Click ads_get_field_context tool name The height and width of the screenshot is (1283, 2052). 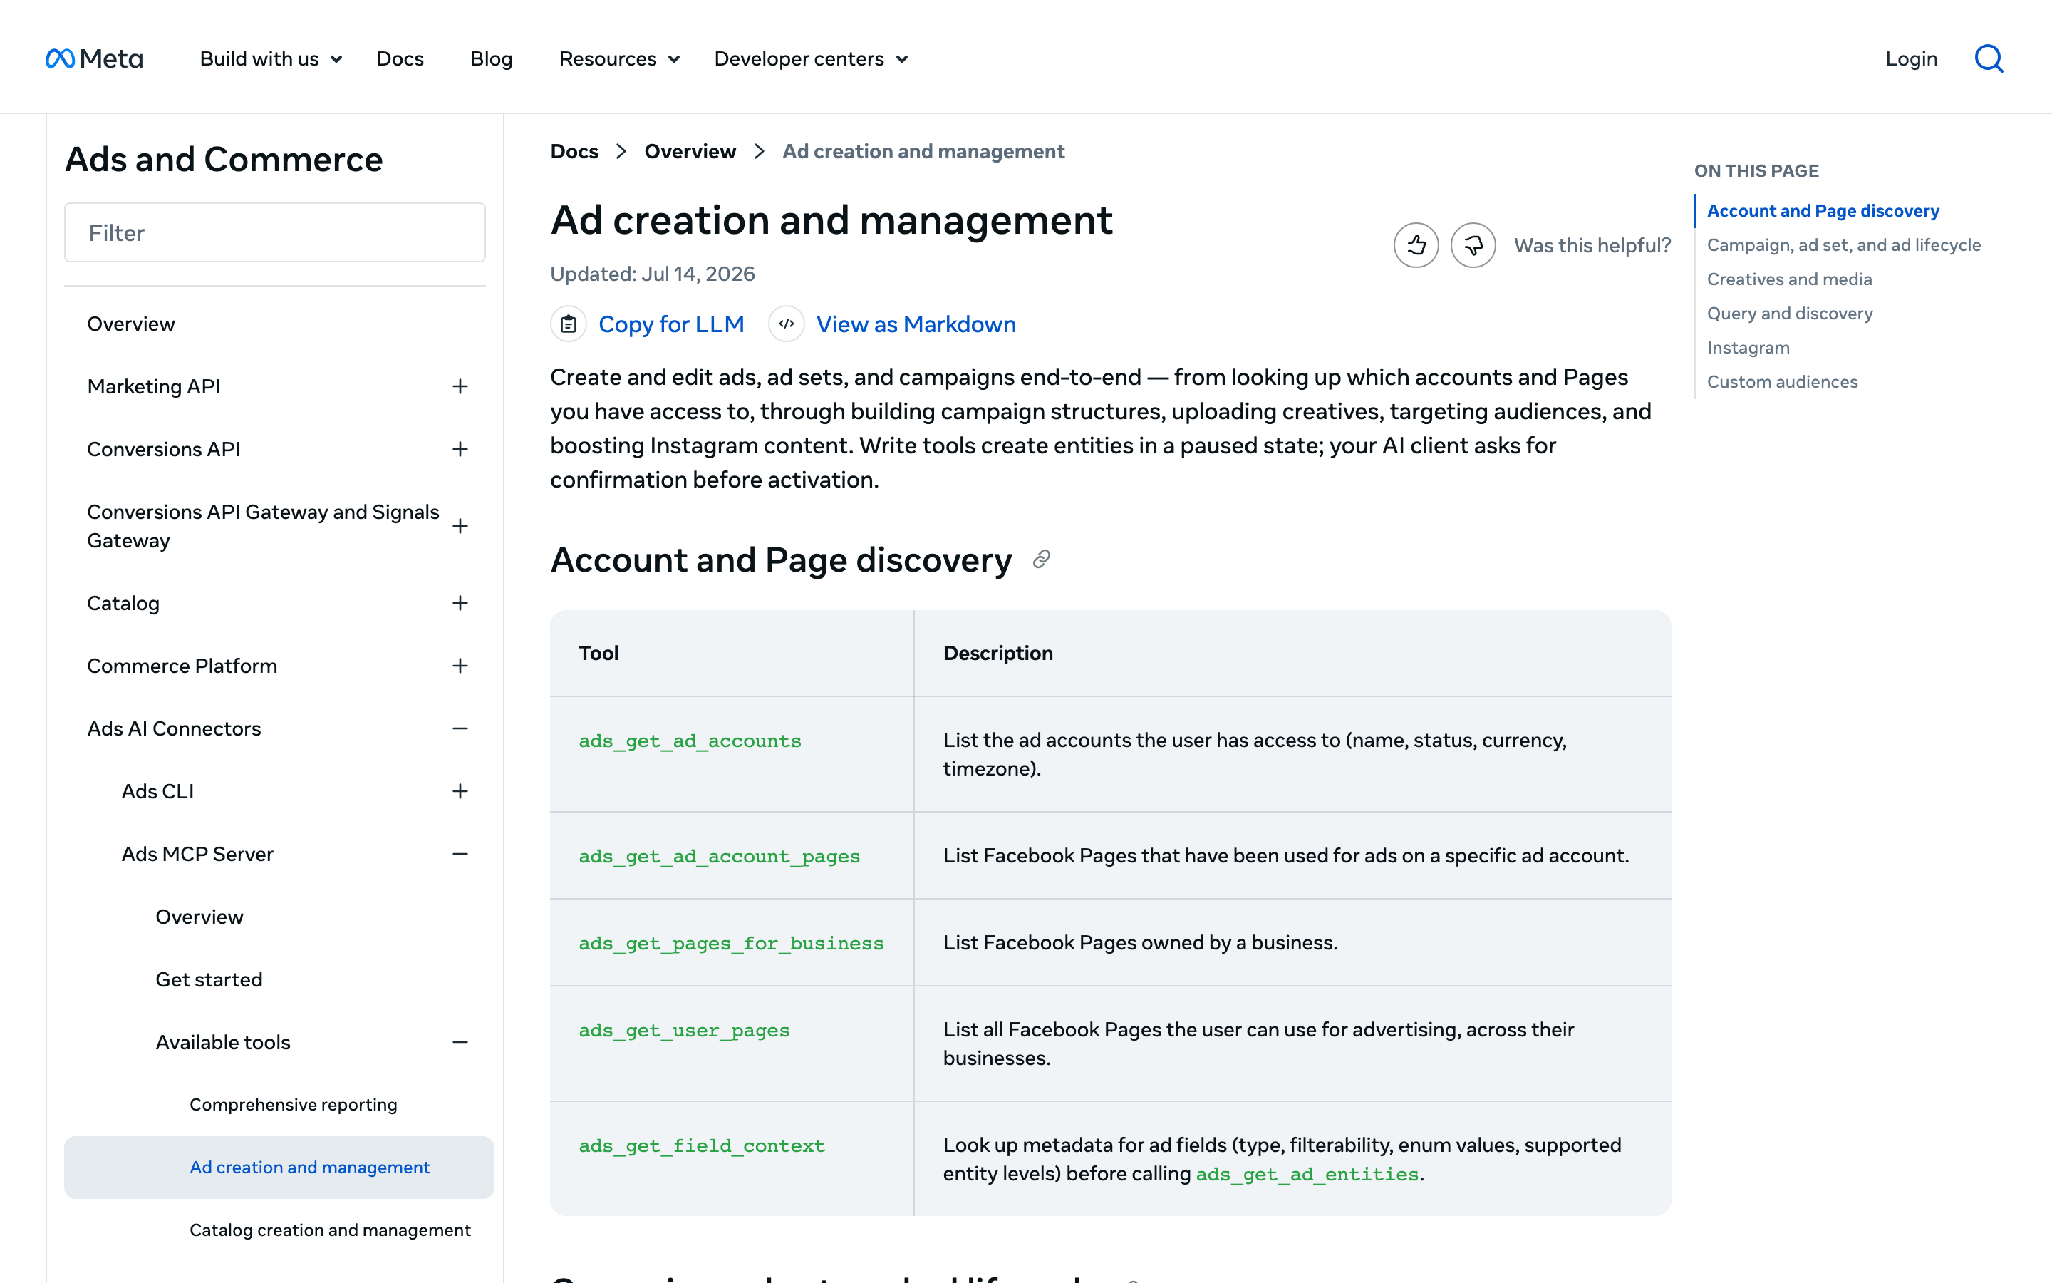click(x=701, y=1145)
